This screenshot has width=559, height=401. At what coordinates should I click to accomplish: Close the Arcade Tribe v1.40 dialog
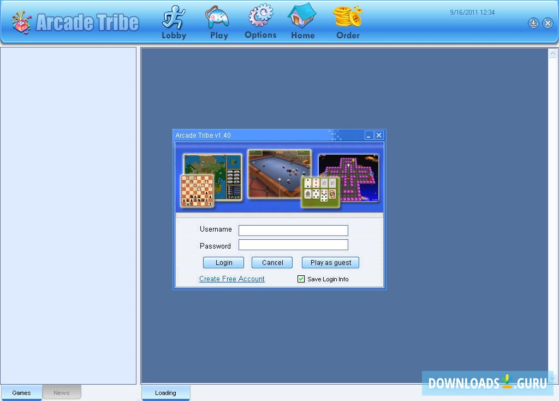379,135
